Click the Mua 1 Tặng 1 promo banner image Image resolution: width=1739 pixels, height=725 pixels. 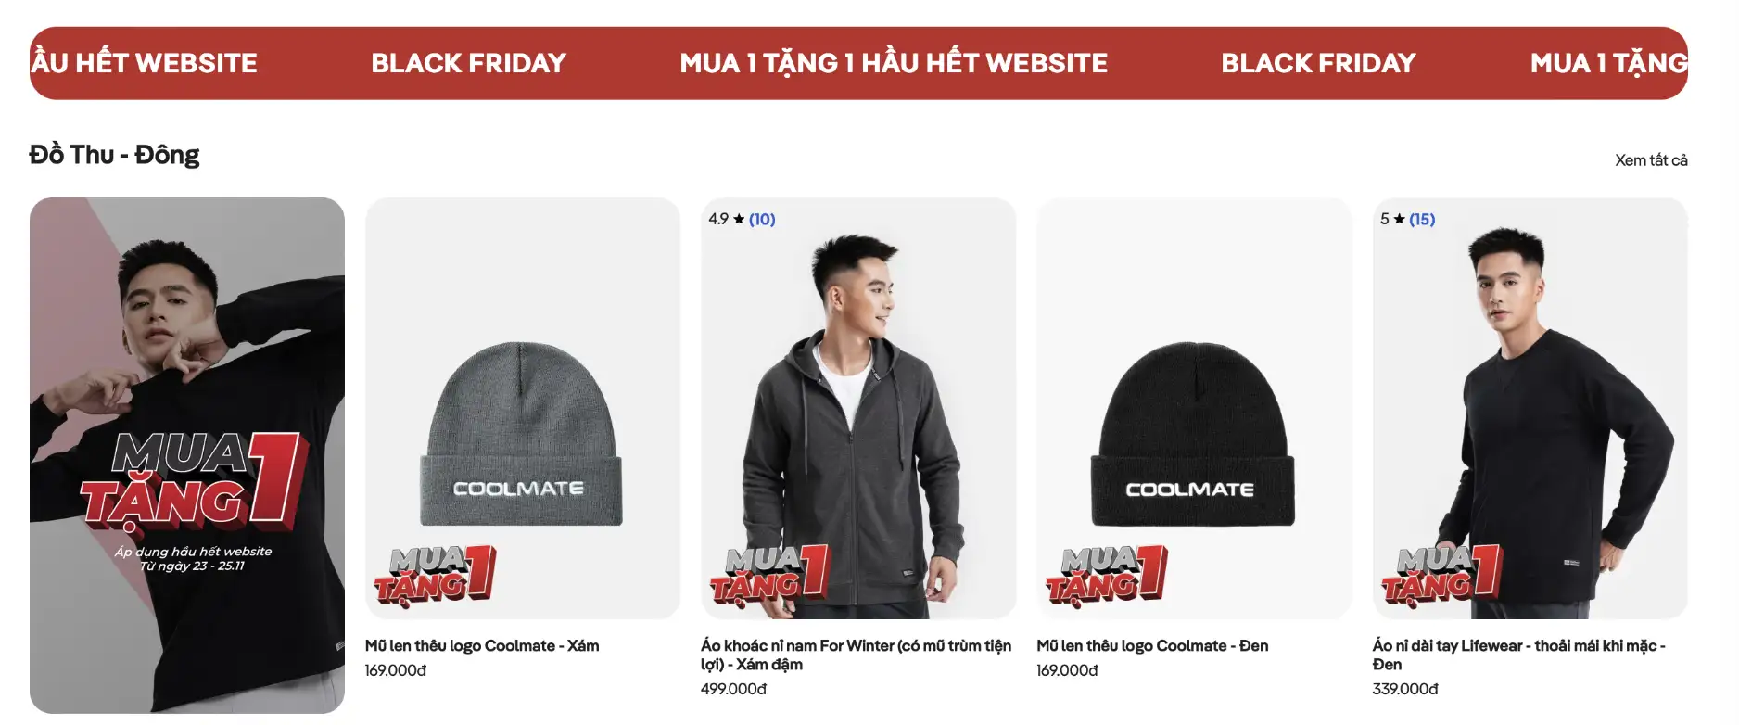[187, 455]
